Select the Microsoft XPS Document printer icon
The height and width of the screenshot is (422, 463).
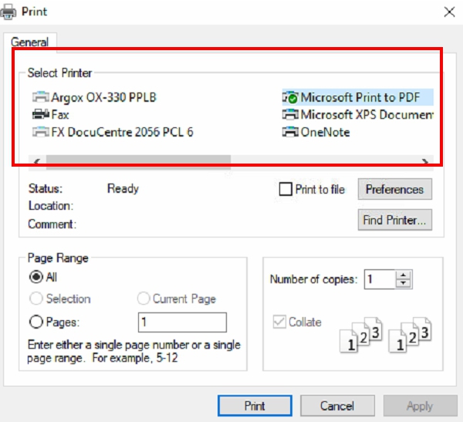click(x=291, y=114)
